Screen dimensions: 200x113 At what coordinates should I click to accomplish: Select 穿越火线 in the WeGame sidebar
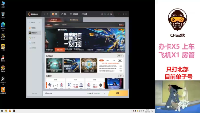pos(34,33)
